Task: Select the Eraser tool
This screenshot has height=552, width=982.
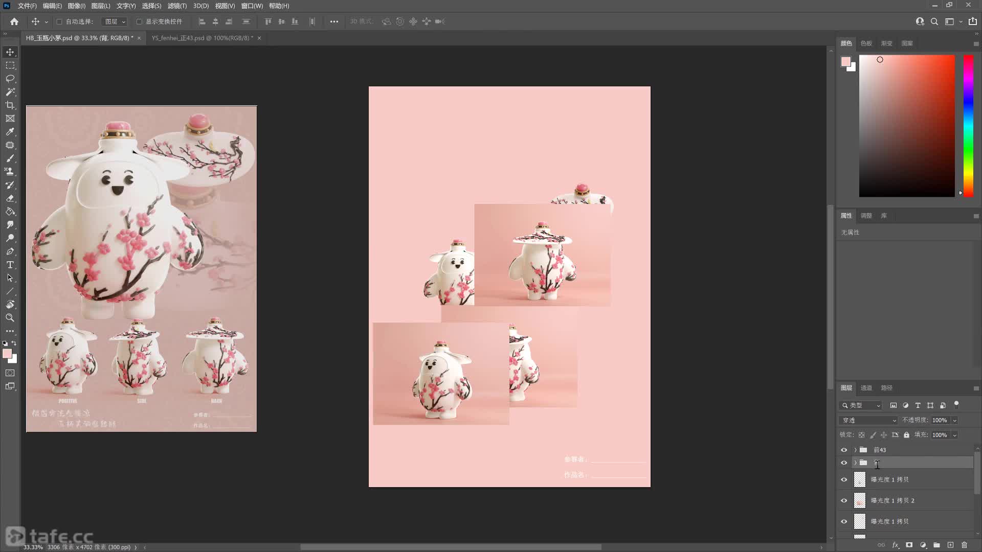Action: (10, 198)
